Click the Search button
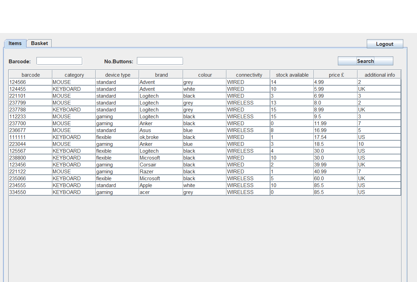This screenshot has width=417, height=282. [365, 61]
